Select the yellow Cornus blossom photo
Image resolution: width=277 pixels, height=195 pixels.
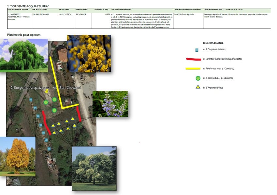(89, 53)
